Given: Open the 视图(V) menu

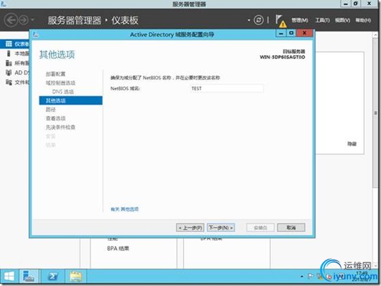Looking at the screenshot, I should point(343,20).
